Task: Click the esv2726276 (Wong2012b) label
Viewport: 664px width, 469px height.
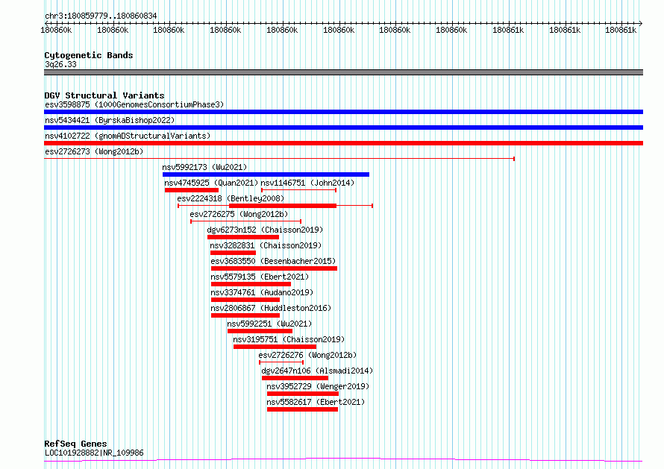Action: point(307,355)
